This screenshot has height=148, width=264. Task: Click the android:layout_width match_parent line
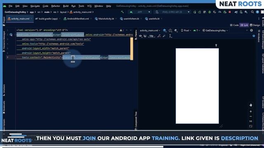[x=45, y=49]
